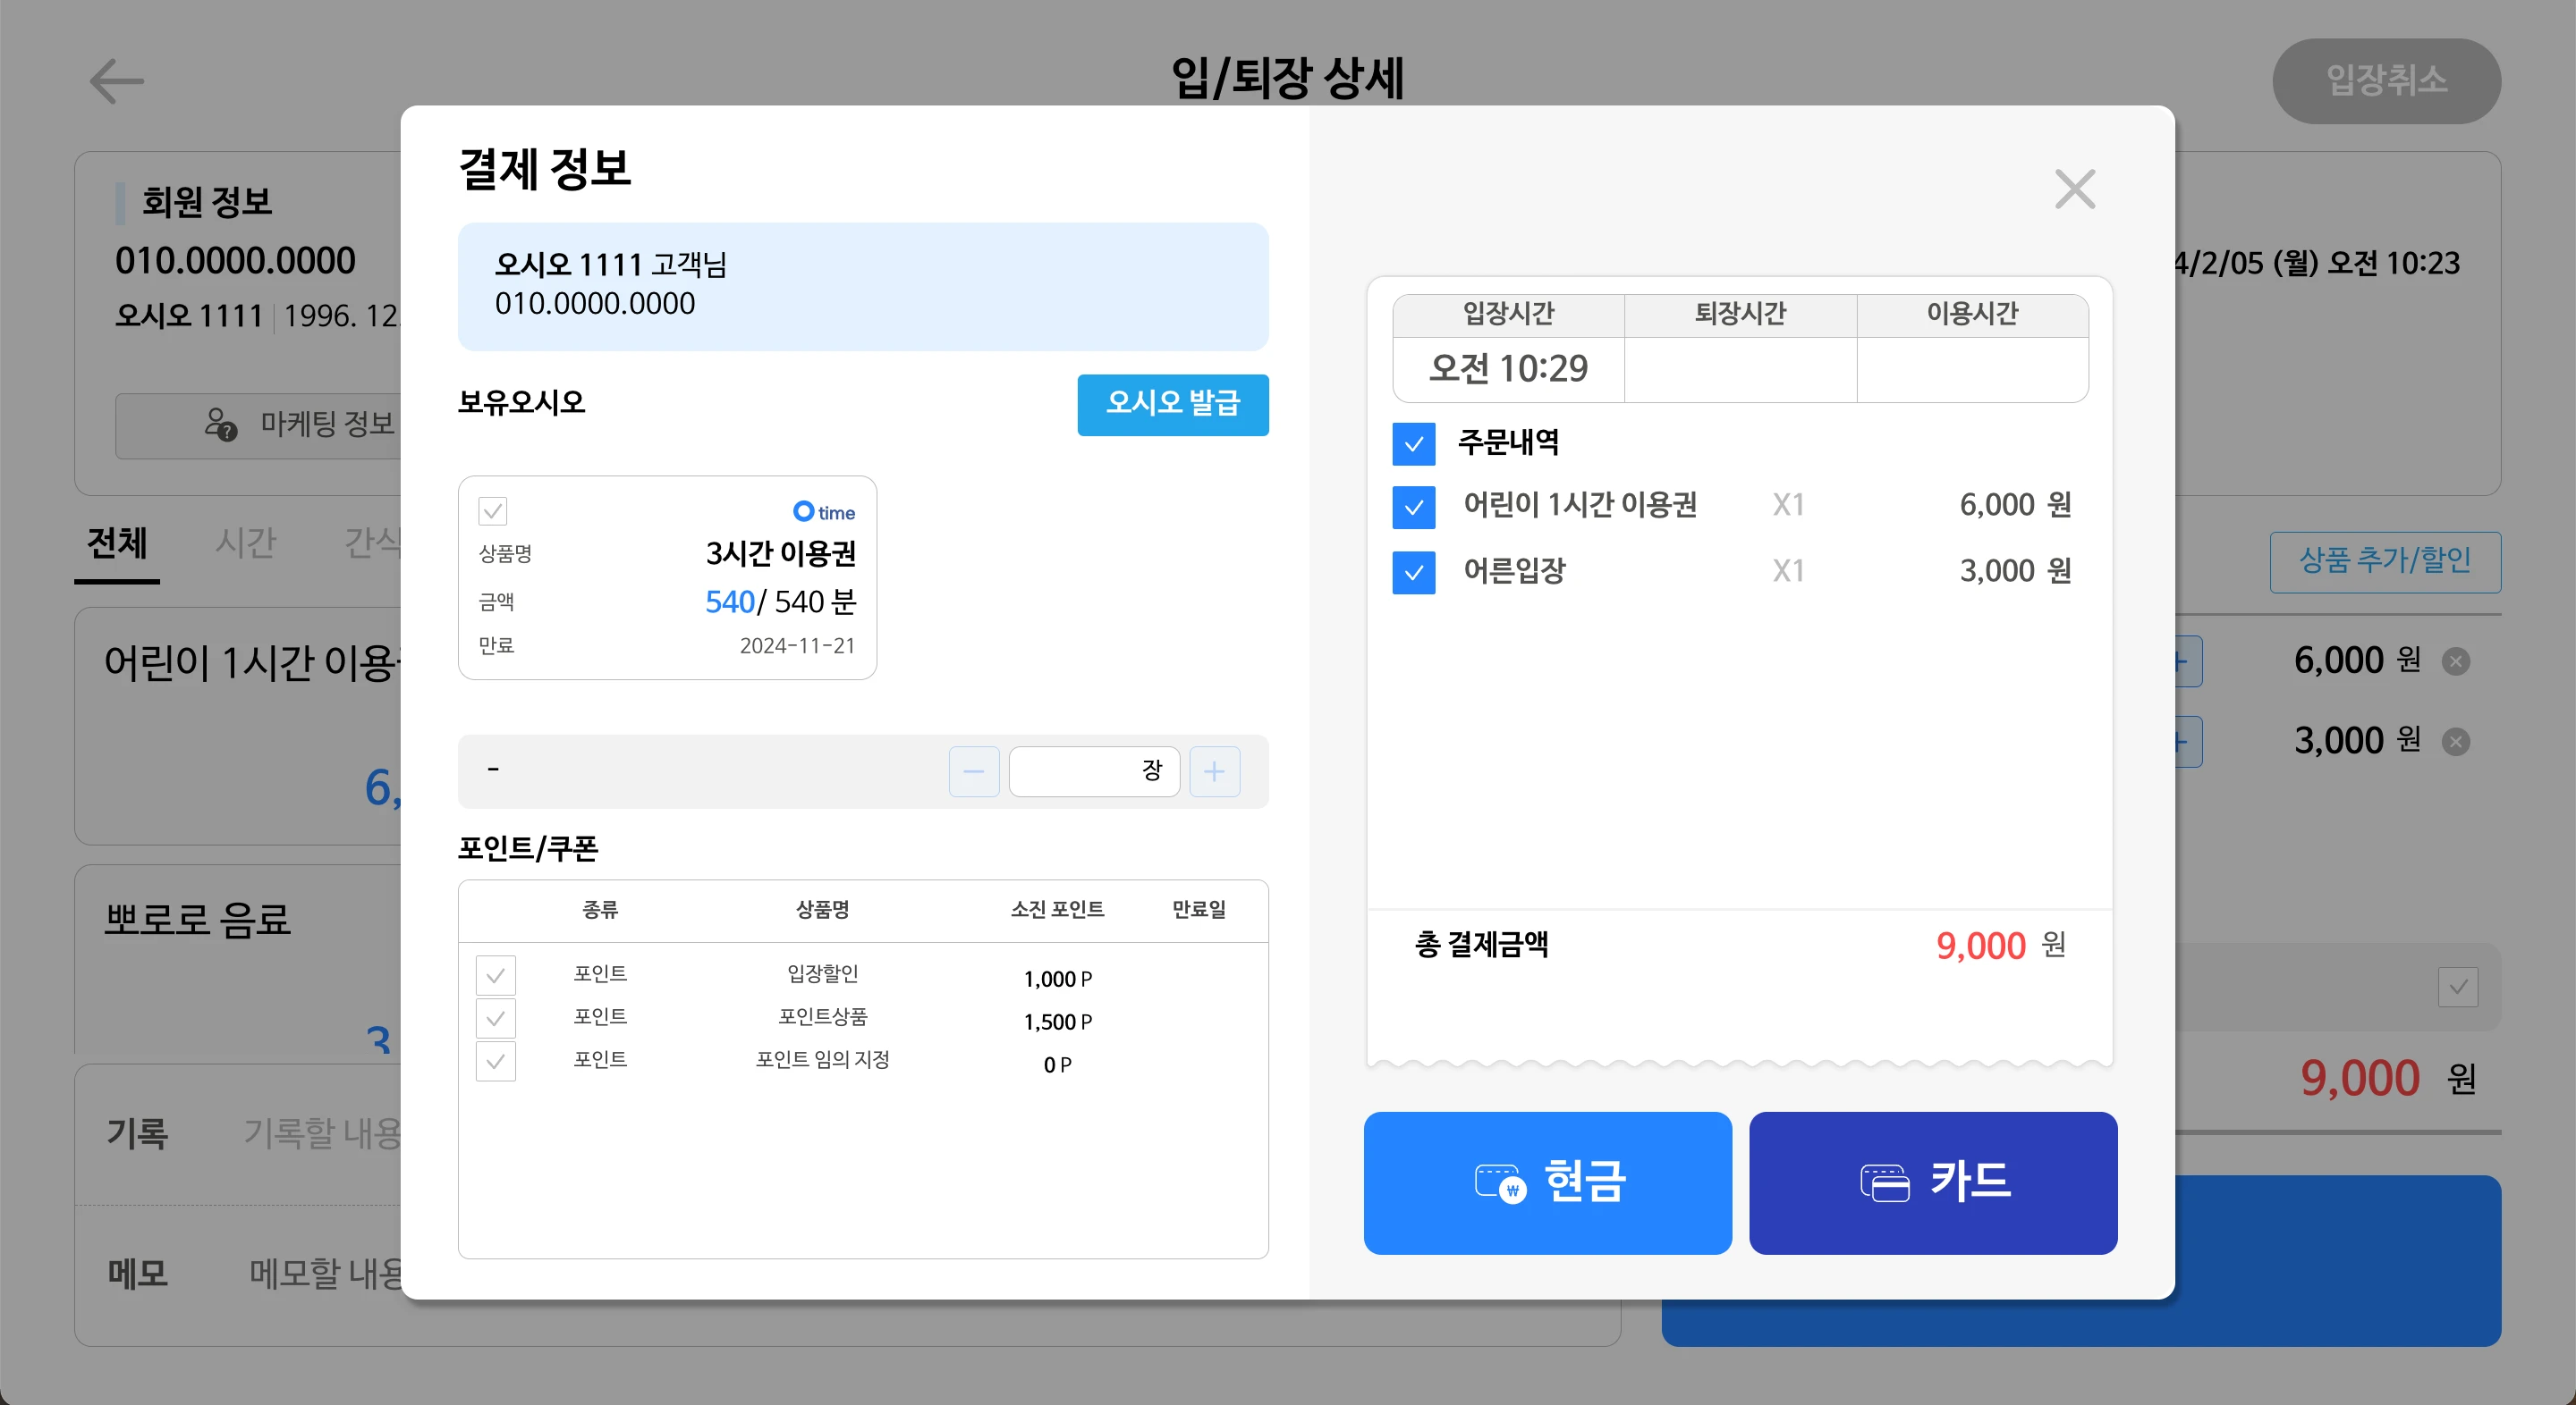
Task: Close the 결제 정보 payment dialog
Action: coord(2074,189)
